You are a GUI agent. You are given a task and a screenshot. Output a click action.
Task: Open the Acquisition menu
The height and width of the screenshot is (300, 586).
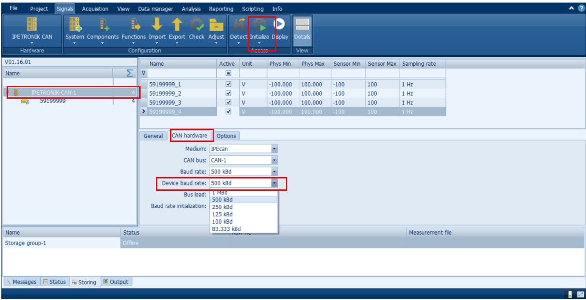pyautogui.click(x=95, y=9)
